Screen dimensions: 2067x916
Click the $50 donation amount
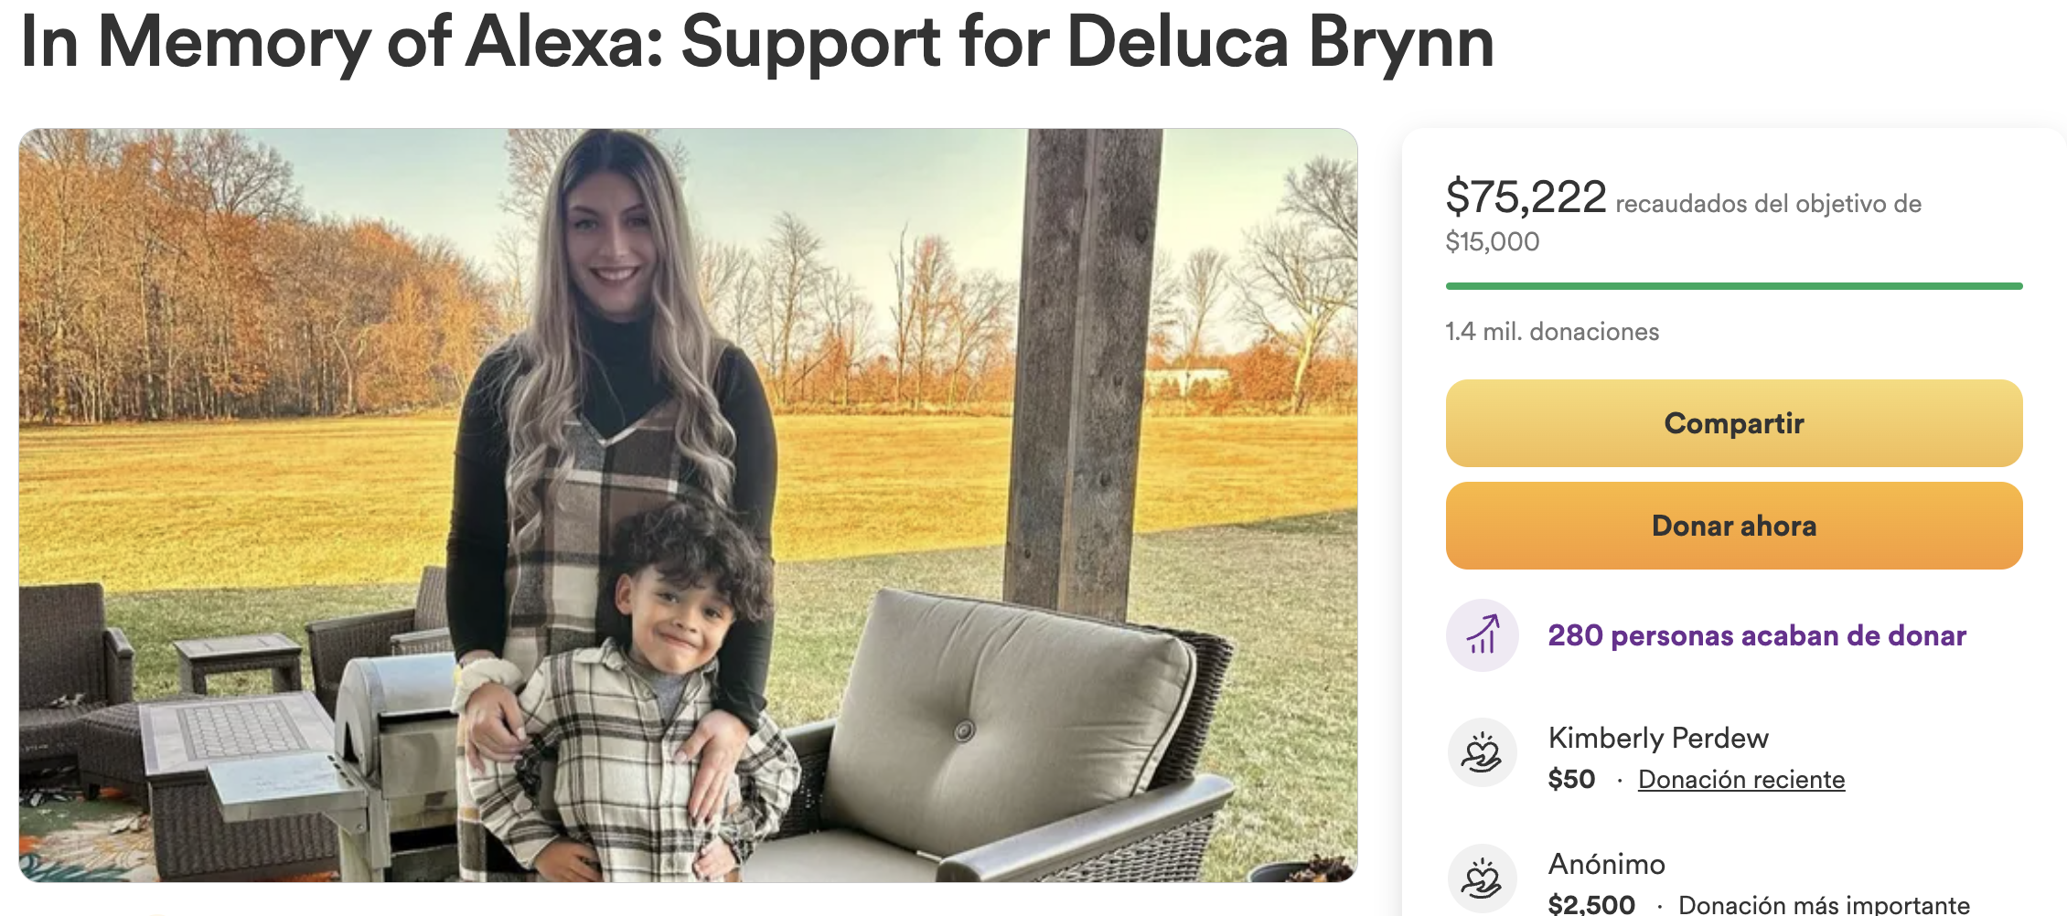(x=1571, y=779)
